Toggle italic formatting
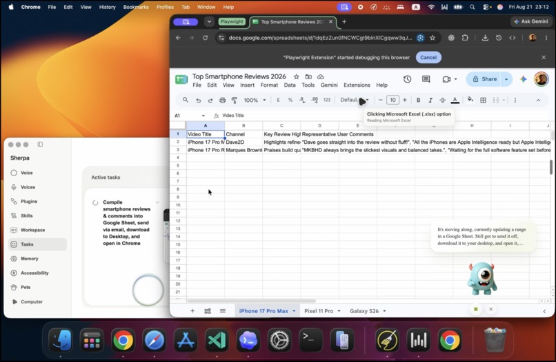Image resolution: width=556 pixels, height=362 pixels. tap(430, 100)
